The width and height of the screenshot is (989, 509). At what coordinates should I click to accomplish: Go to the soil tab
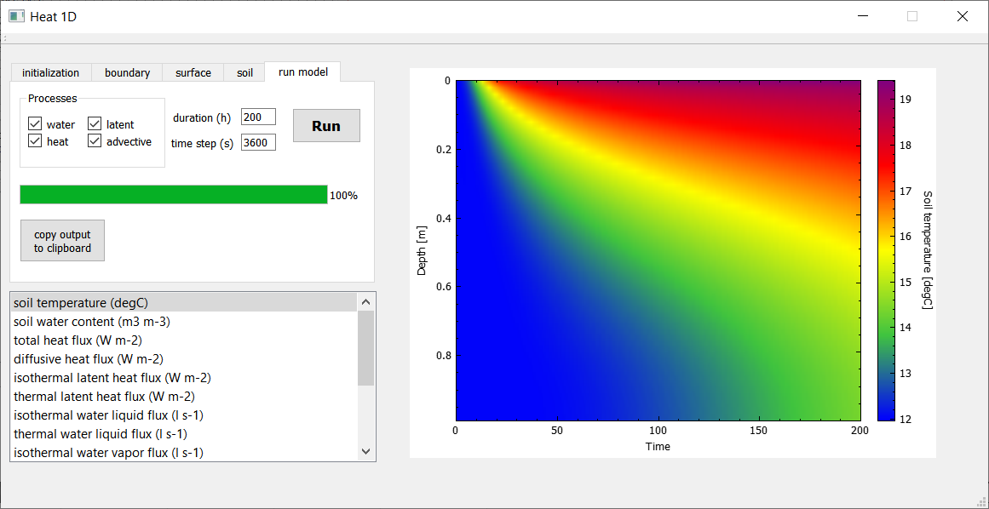244,72
